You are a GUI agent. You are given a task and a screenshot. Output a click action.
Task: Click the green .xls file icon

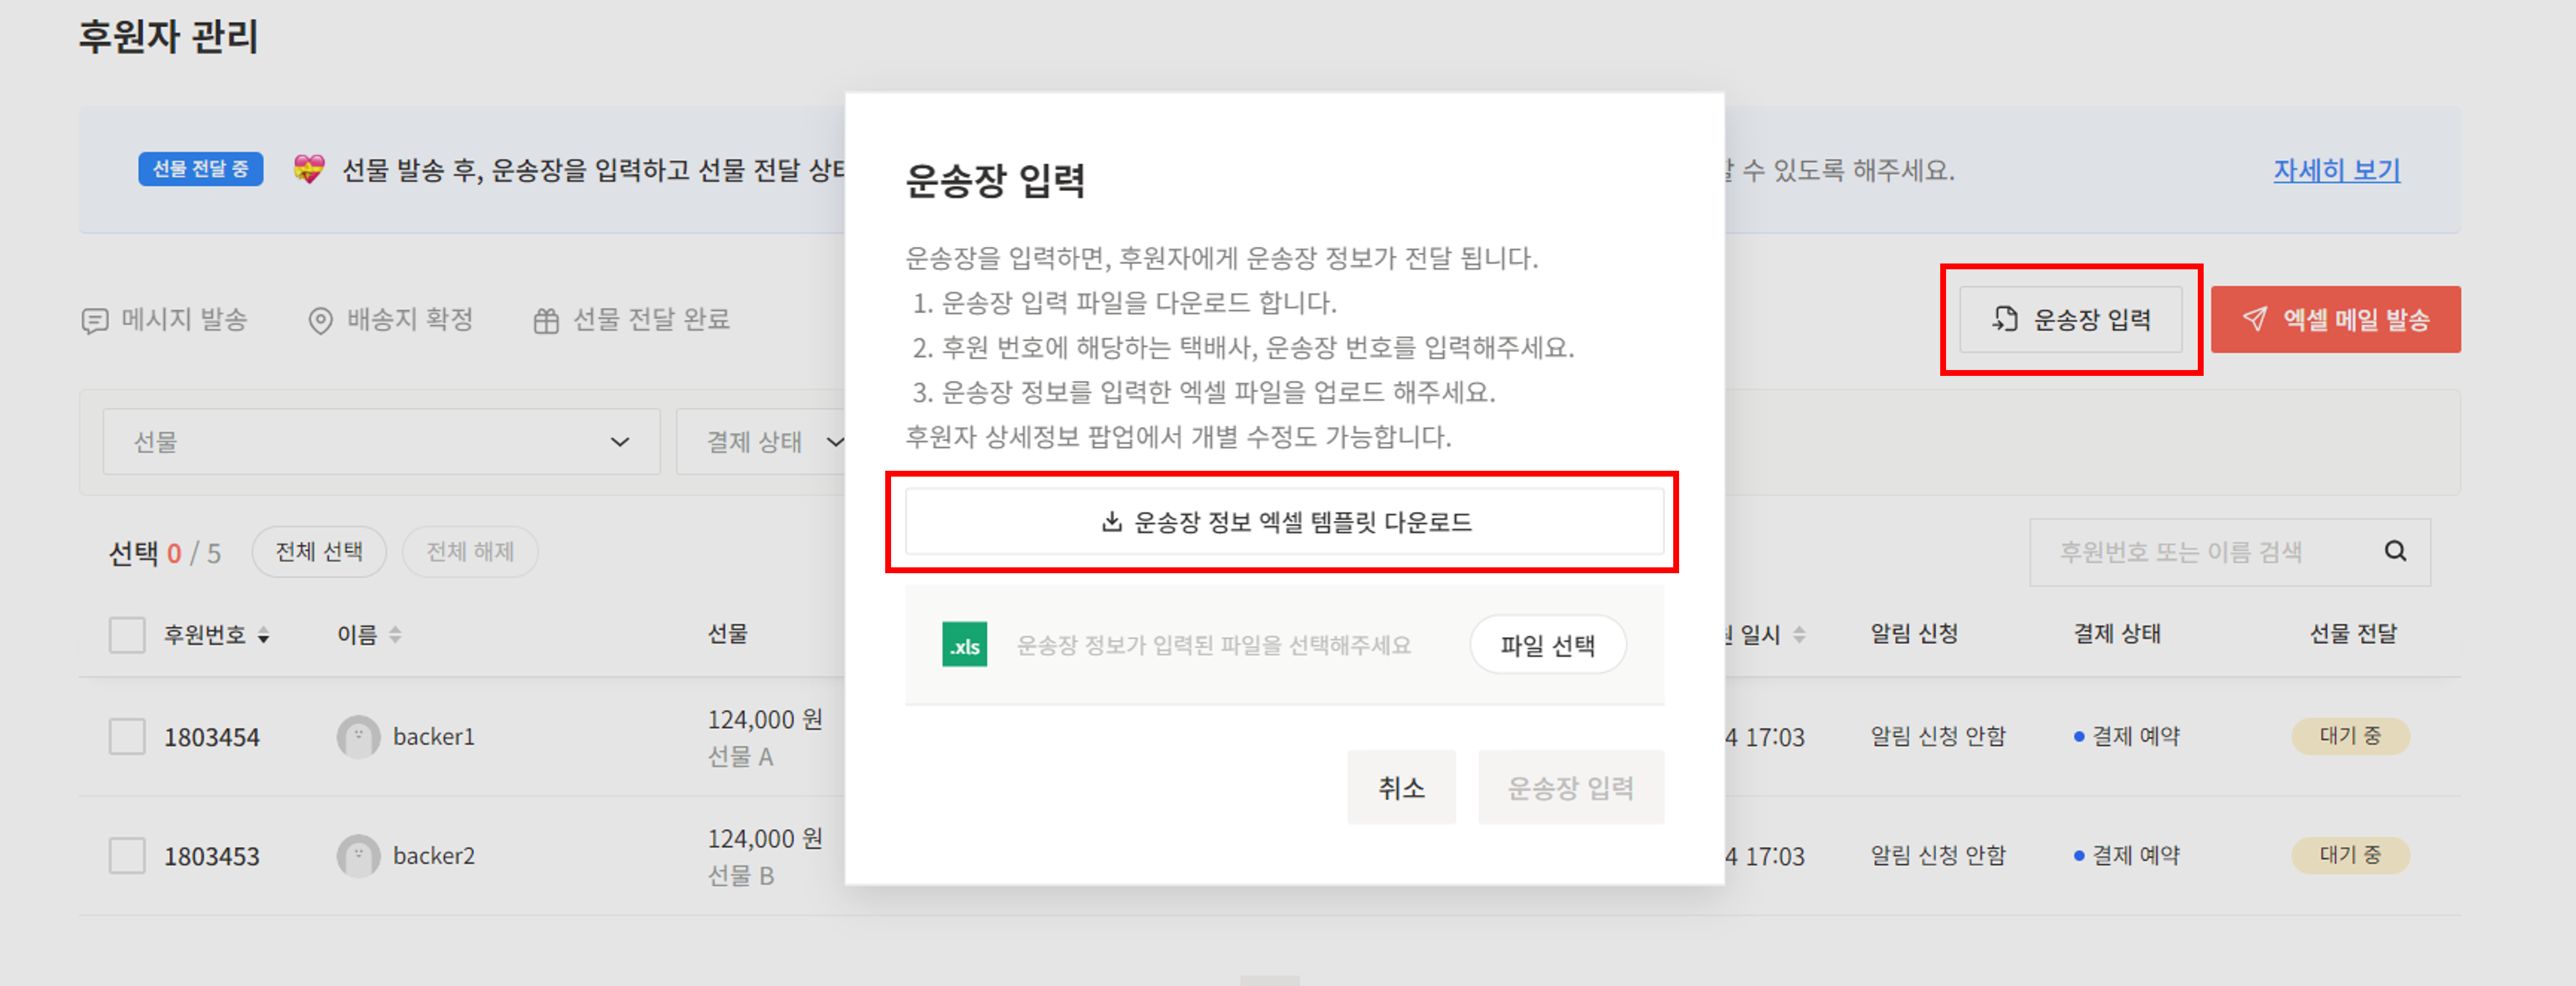click(x=964, y=645)
